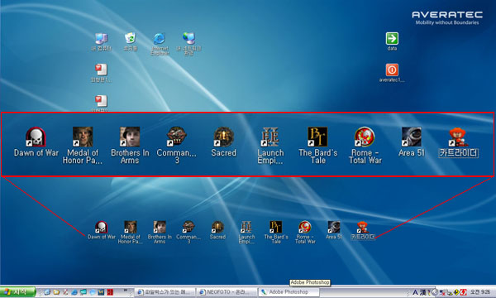The image size is (496, 298).
Task: Launch Internet Explorer desktop icon
Action: click(x=160, y=44)
